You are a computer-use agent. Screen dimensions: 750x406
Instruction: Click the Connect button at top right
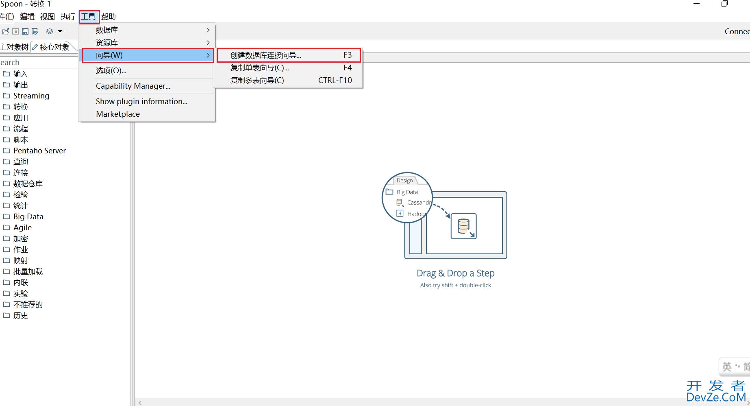(x=737, y=31)
